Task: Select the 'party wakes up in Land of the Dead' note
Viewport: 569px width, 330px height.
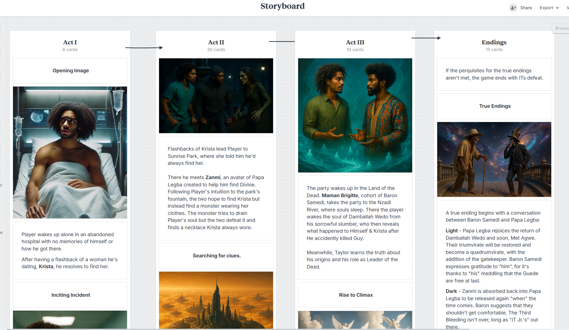Action: (355, 227)
